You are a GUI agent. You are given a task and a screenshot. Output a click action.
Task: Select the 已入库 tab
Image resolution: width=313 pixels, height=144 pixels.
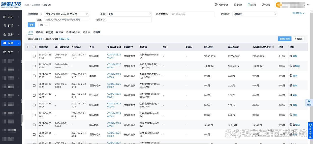(87, 33)
